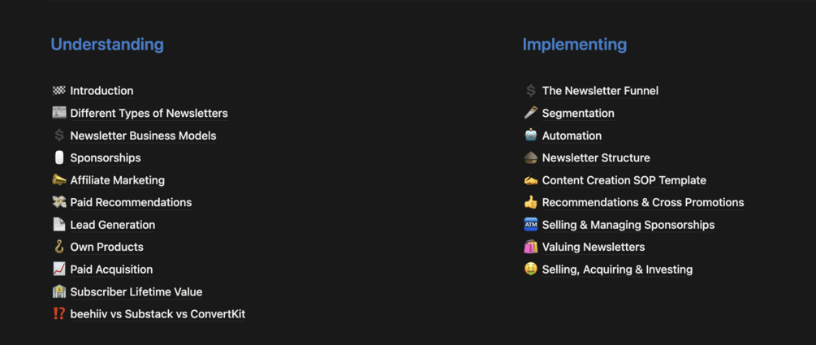Navigate to the Segmentation page
The image size is (816, 345).
coord(578,113)
